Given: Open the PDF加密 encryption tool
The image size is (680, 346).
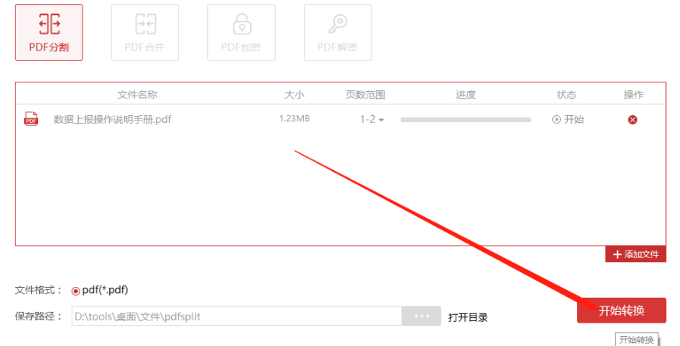Looking at the screenshot, I should [241, 33].
